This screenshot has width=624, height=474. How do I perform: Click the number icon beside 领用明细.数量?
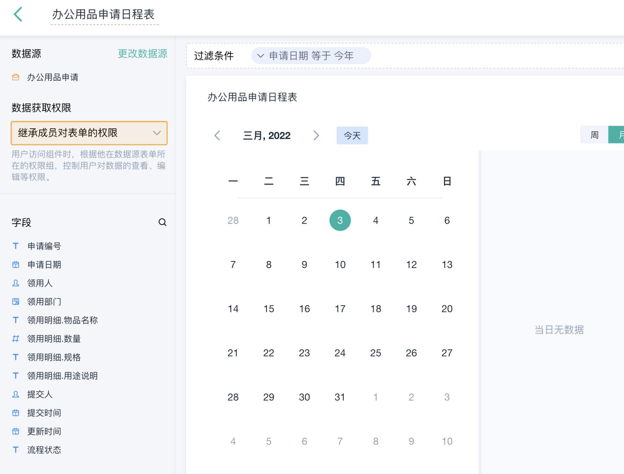(x=15, y=339)
